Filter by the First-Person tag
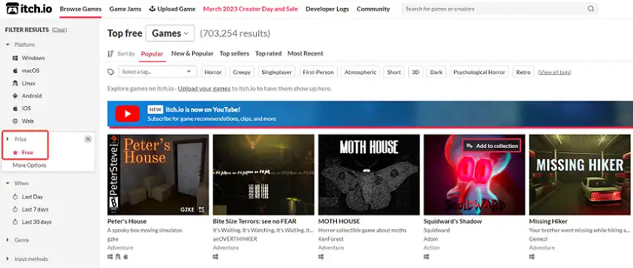The height and width of the screenshot is (268, 633). tap(318, 72)
